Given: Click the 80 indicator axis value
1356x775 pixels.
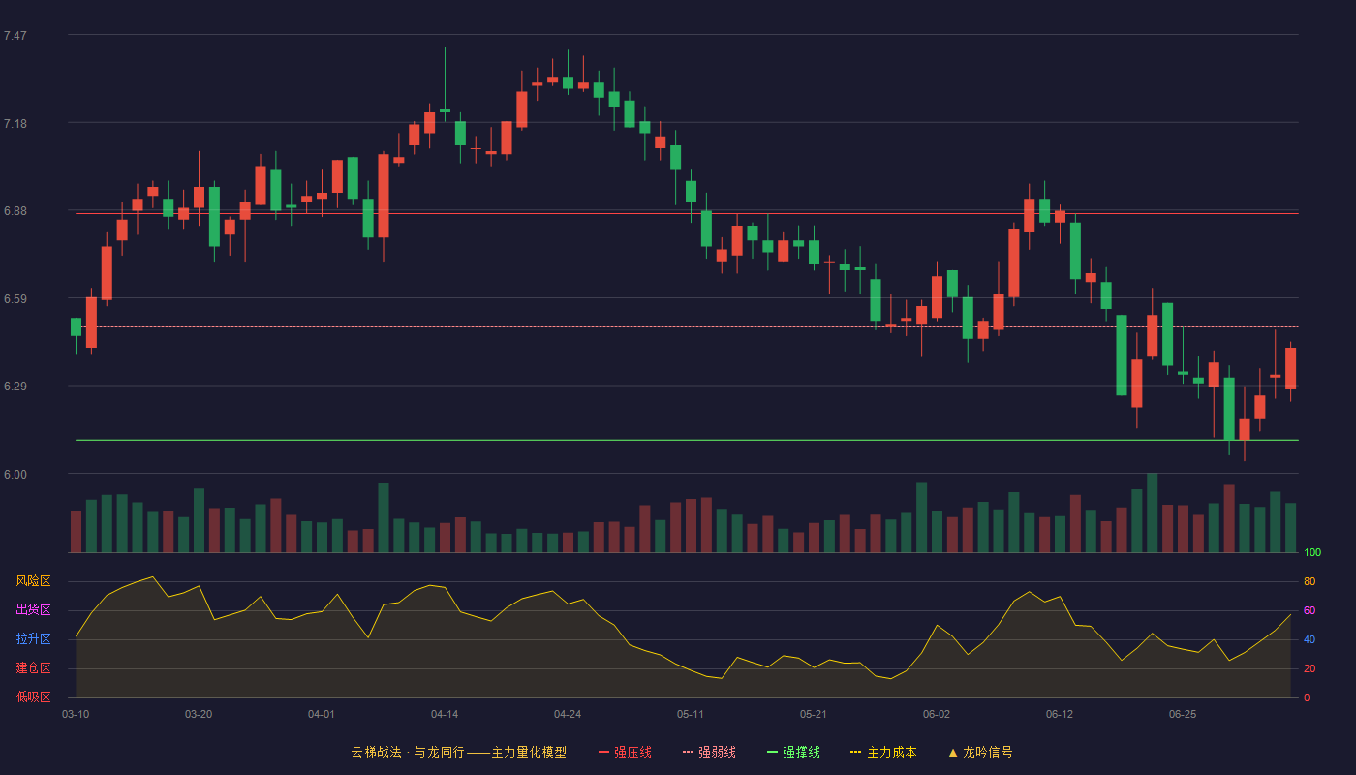Looking at the screenshot, I should coord(1310,581).
